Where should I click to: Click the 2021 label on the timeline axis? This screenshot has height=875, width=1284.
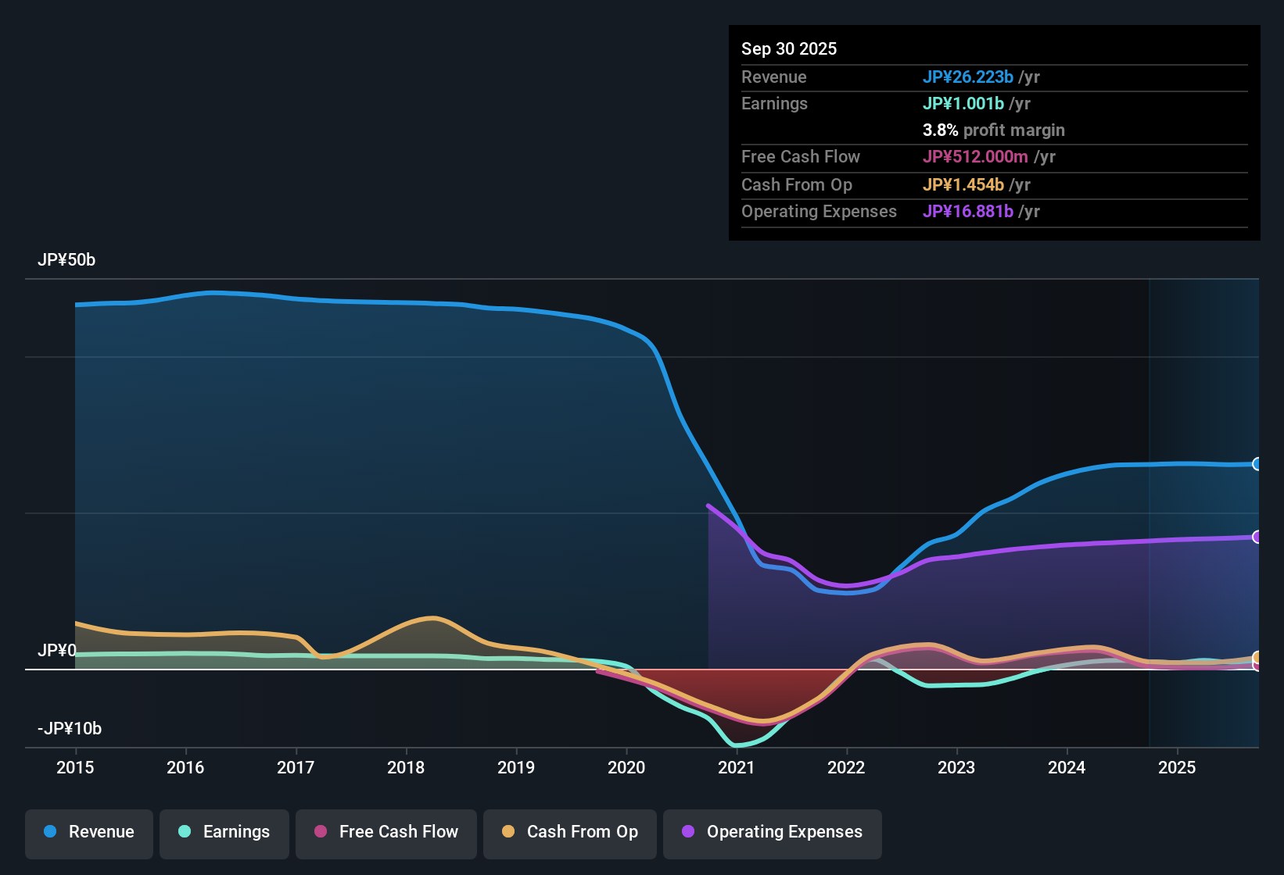pos(737,768)
